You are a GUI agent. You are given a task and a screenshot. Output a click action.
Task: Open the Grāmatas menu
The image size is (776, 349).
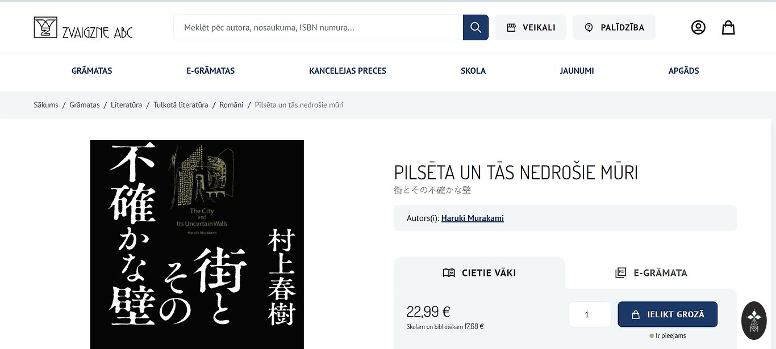click(x=91, y=71)
